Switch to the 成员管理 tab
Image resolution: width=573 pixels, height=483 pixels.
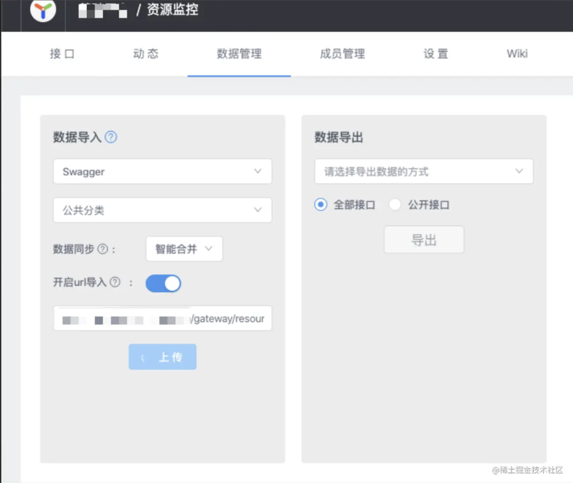pos(342,54)
